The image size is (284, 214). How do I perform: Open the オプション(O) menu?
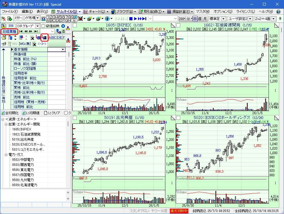tap(223, 12)
